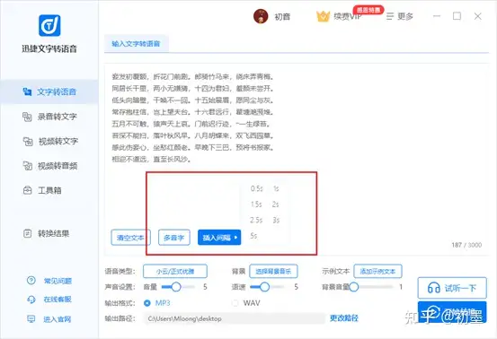The width and height of the screenshot is (497, 339).
Task: Click 进入官网 link
Action: 58,319
